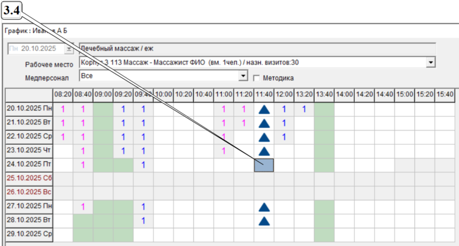
Task: Open the date picker dropdown for 20.10.2025
Action: coord(68,49)
